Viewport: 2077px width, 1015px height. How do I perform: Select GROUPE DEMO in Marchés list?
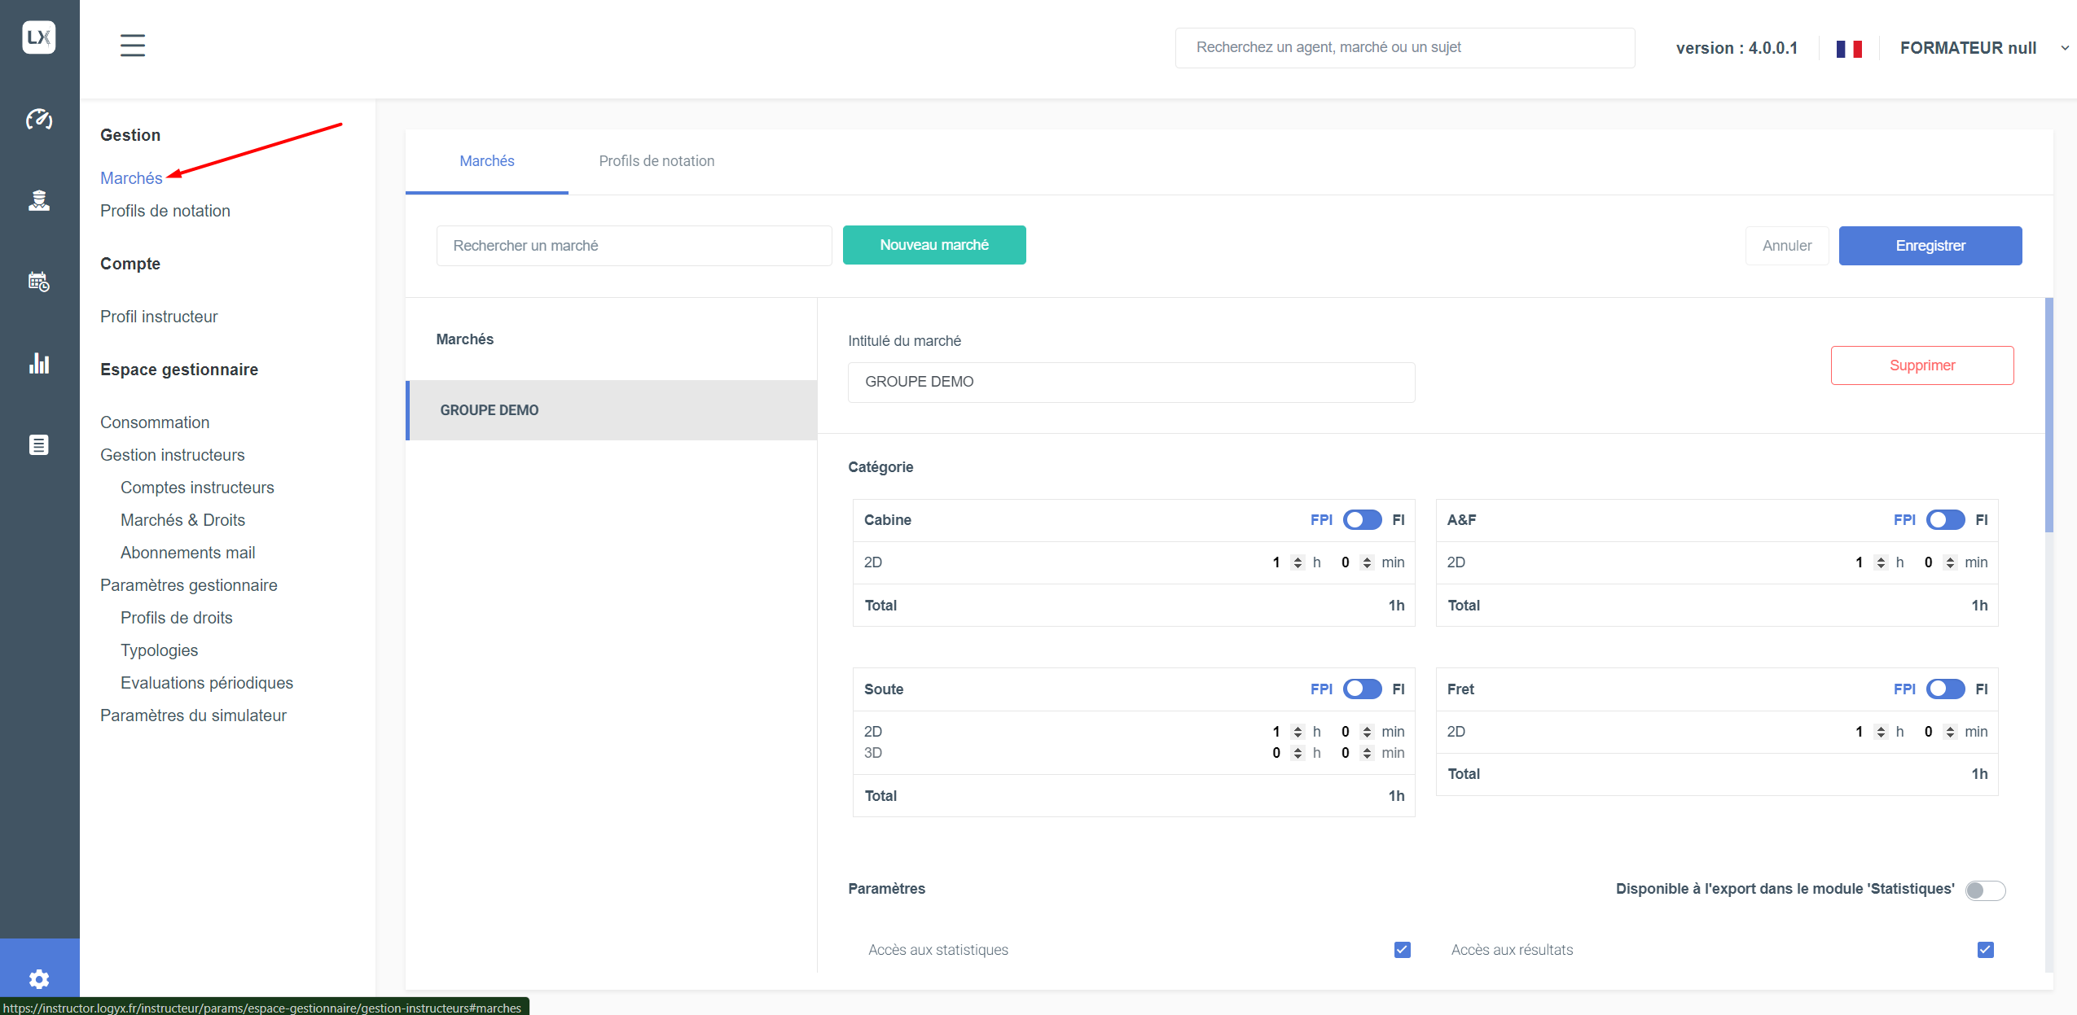[612, 410]
